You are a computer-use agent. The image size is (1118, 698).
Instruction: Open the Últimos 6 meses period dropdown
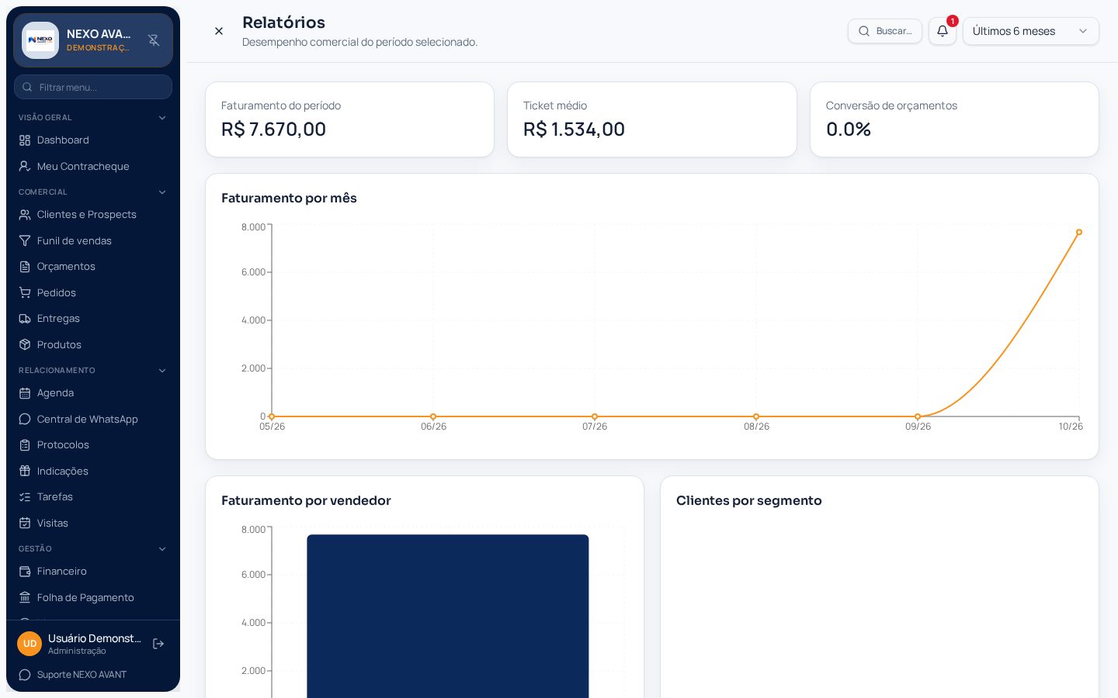[x=1030, y=31]
